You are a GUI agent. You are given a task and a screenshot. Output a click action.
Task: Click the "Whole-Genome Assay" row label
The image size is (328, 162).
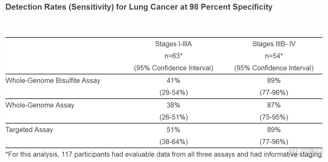tap(40, 105)
